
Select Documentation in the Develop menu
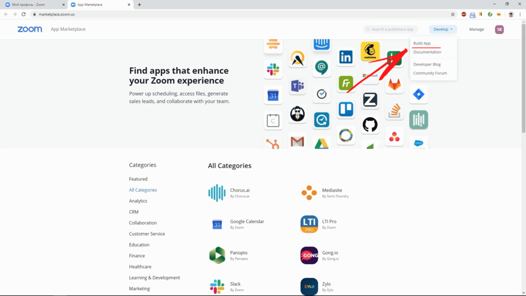coord(427,52)
